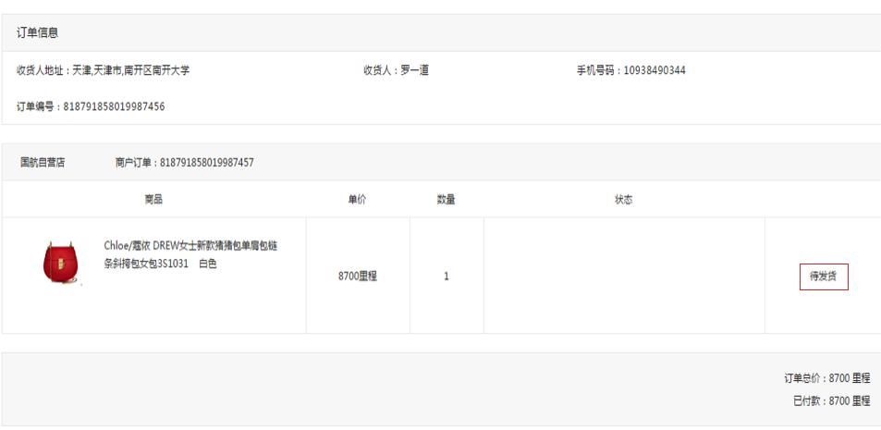Click the phone number 10938490344
The image size is (881, 430).
coord(655,71)
